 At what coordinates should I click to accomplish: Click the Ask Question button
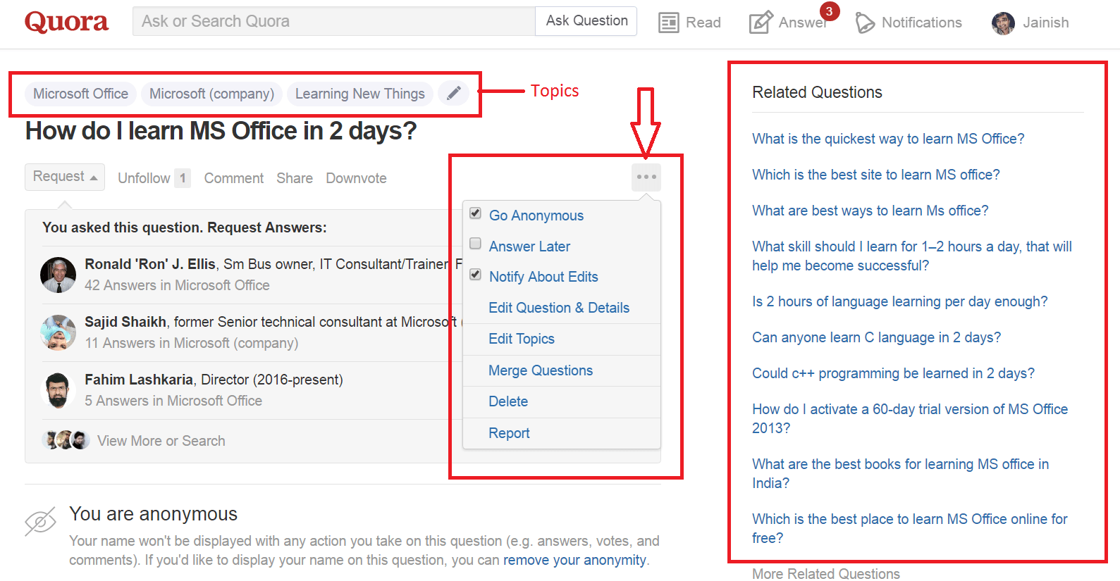tap(586, 21)
